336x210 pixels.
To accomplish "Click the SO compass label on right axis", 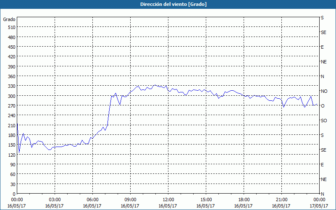I will 324,121.
